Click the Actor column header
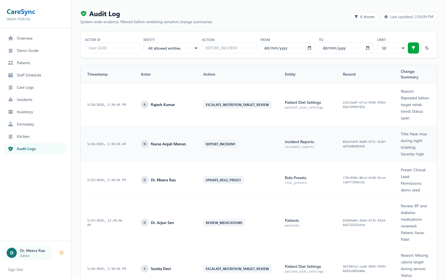This screenshot has width=446, height=279. click(146, 74)
